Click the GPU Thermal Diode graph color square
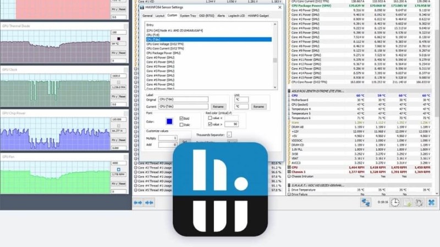The height and width of the screenshot is (247, 440). pos(119,38)
